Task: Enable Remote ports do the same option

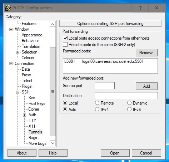Action: pyautogui.click(x=65, y=45)
